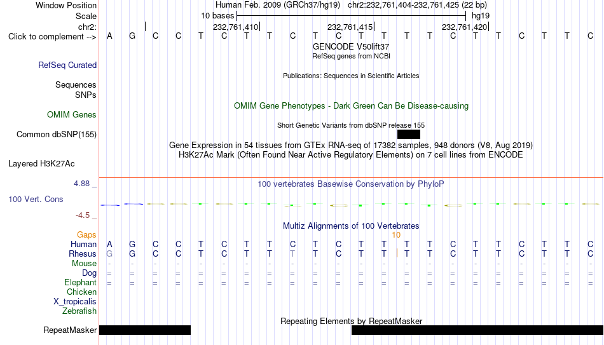
Task: Click the orange gap number 10
Action: (x=396, y=235)
